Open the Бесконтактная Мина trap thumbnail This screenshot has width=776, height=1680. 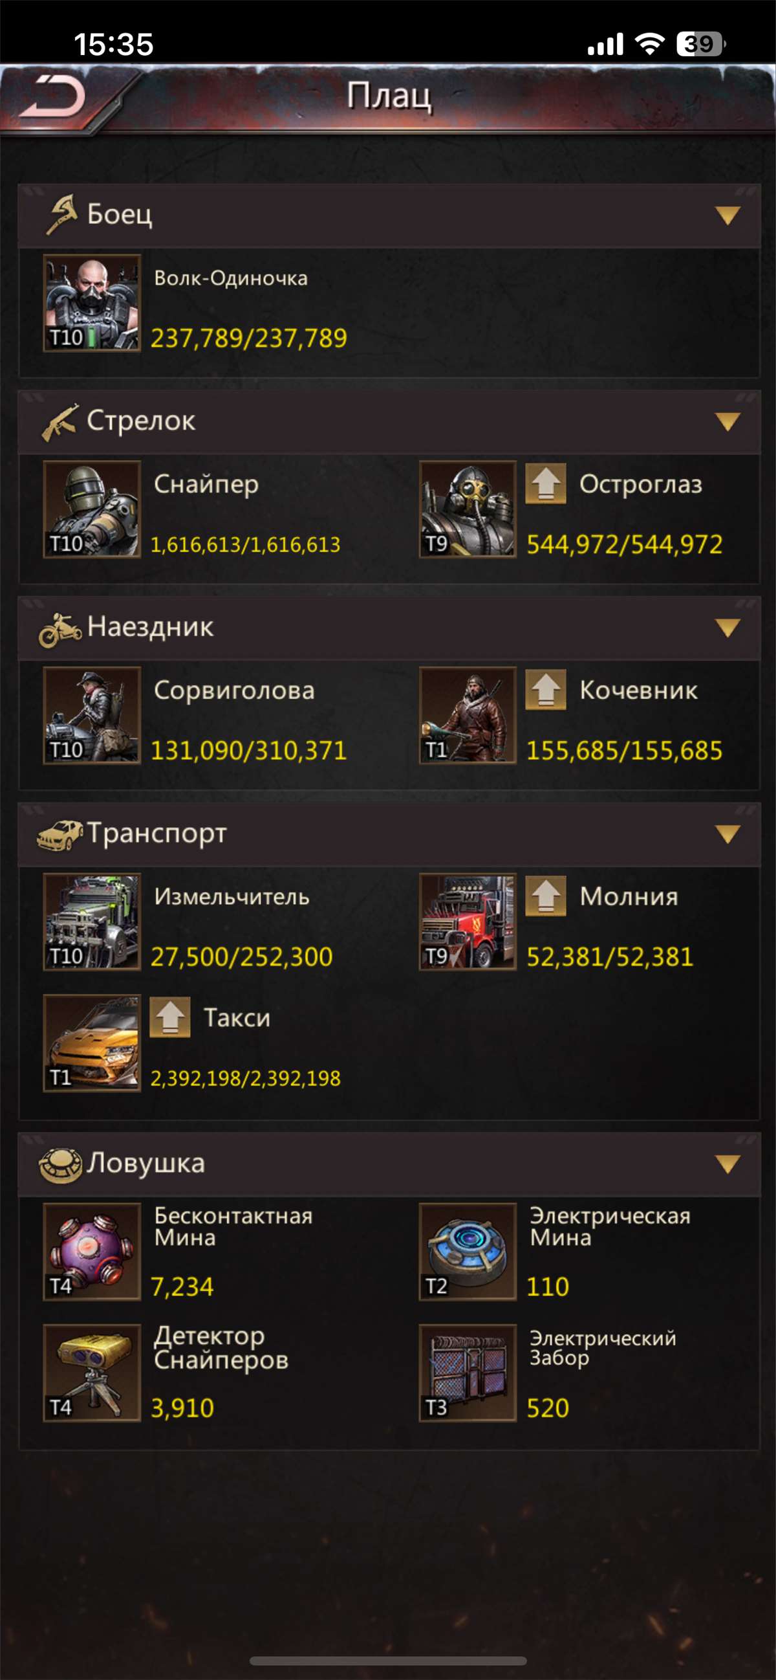[92, 1252]
